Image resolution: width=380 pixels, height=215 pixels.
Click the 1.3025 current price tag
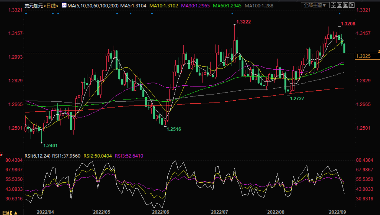click(x=366, y=56)
